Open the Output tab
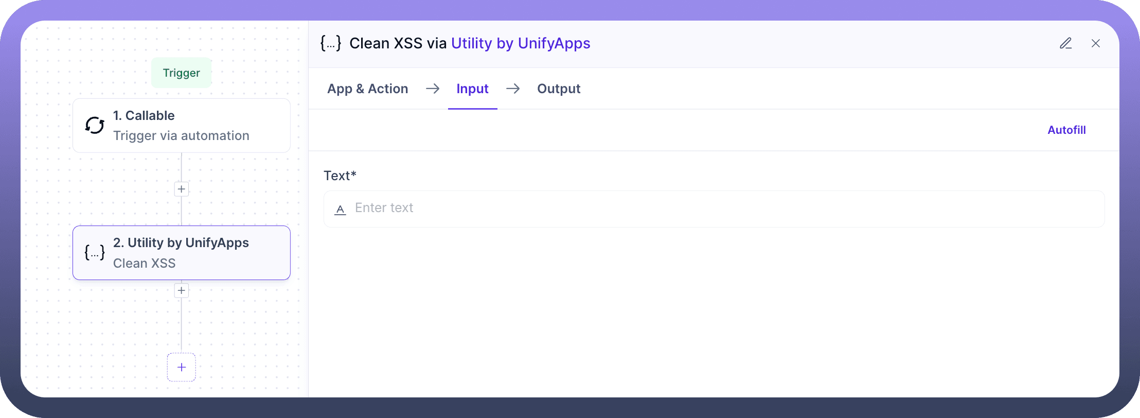 559,89
